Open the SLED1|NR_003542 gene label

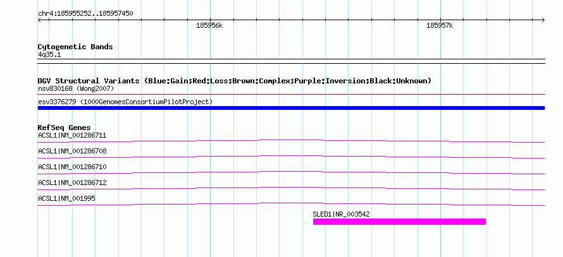pos(341,214)
